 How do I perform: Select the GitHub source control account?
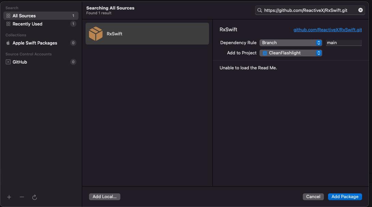pos(41,62)
